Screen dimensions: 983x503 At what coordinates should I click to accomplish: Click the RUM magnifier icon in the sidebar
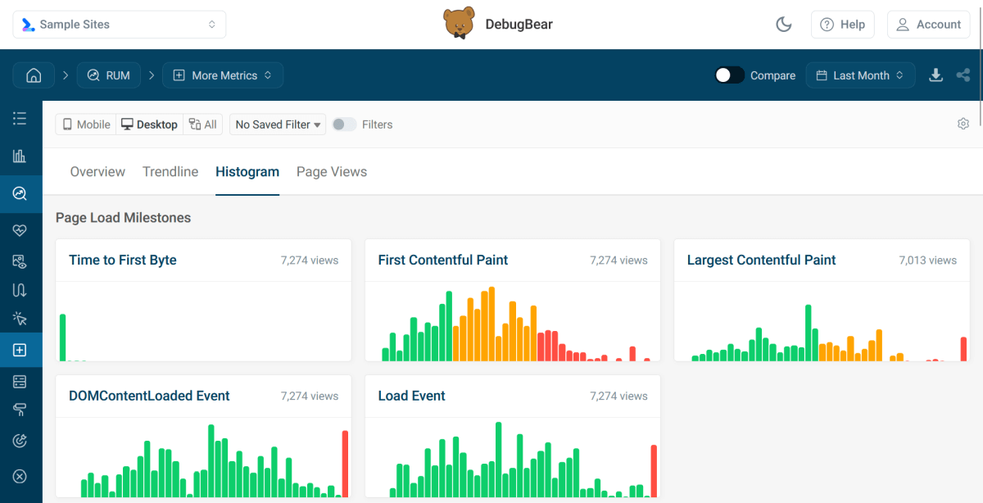20,194
